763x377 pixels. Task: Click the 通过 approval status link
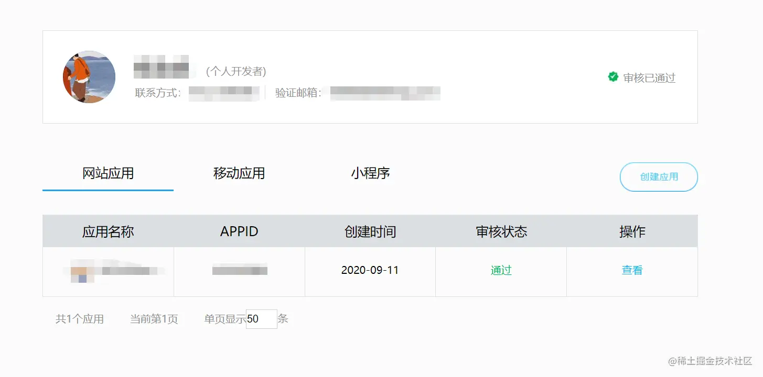(500, 270)
